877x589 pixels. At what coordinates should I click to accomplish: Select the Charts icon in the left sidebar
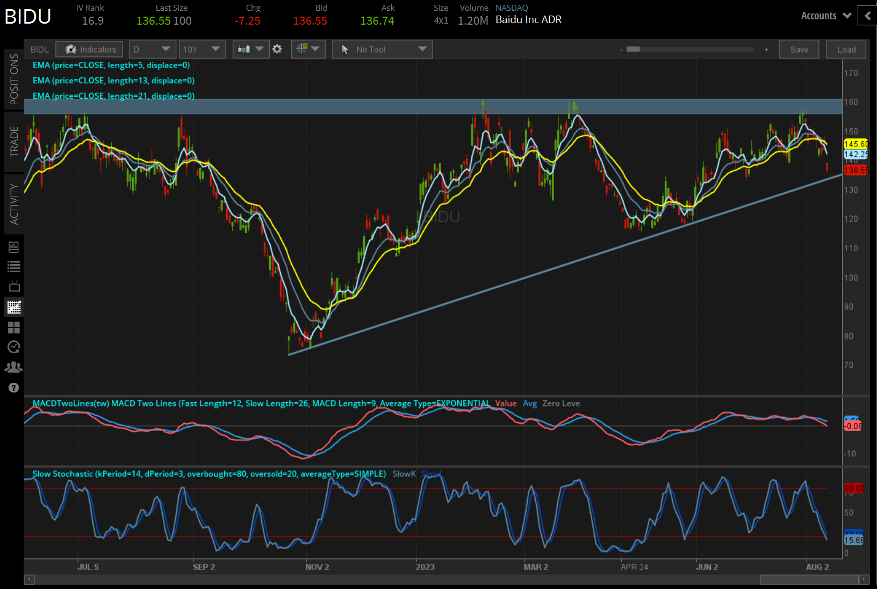point(13,307)
